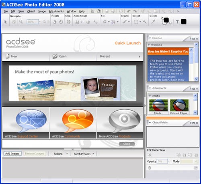Click the Auto Adjust color icon

pyautogui.click(x=88, y=22)
